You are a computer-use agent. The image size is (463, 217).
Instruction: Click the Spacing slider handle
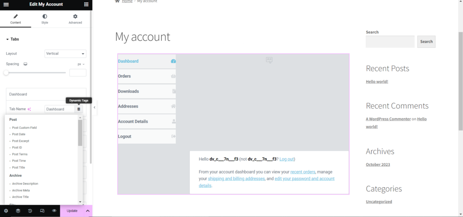point(6,73)
